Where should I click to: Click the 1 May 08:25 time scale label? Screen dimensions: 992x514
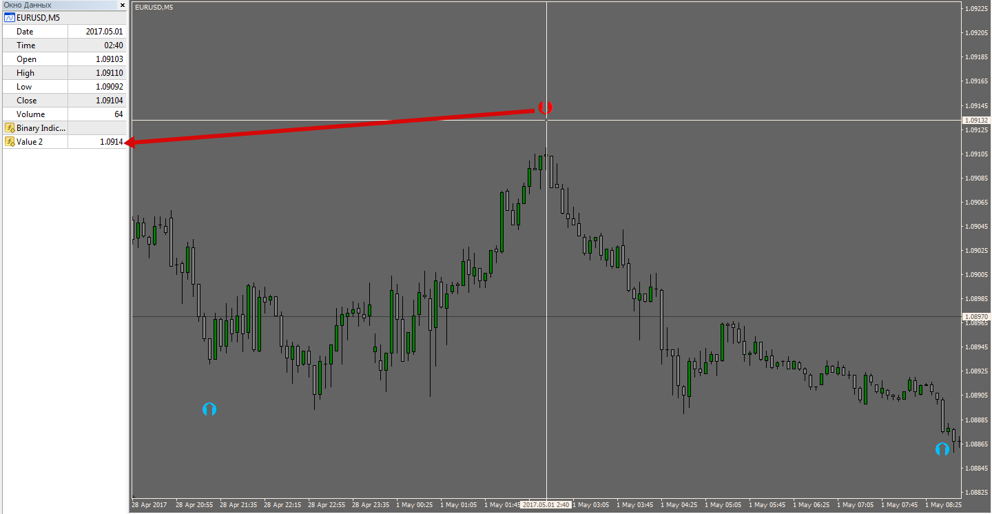pyautogui.click(x=944, y=505)
